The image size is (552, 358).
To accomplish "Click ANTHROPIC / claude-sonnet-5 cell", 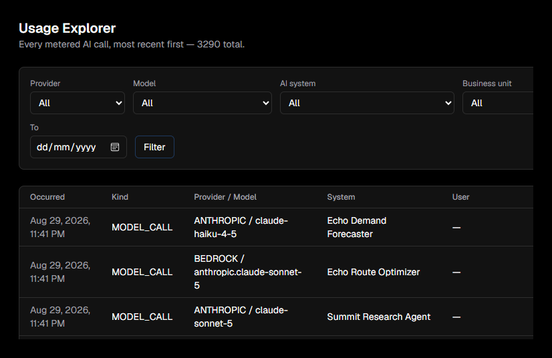I will 241,317.
